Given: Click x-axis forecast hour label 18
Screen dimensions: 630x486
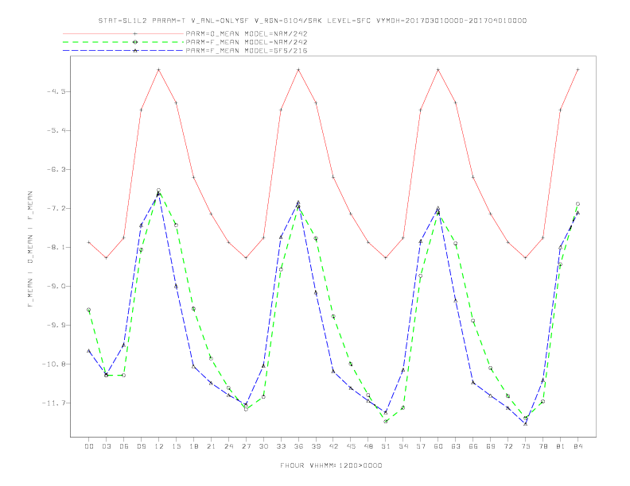Looking at the screenshot, I should pyautogui.click(x=193, y=446).
